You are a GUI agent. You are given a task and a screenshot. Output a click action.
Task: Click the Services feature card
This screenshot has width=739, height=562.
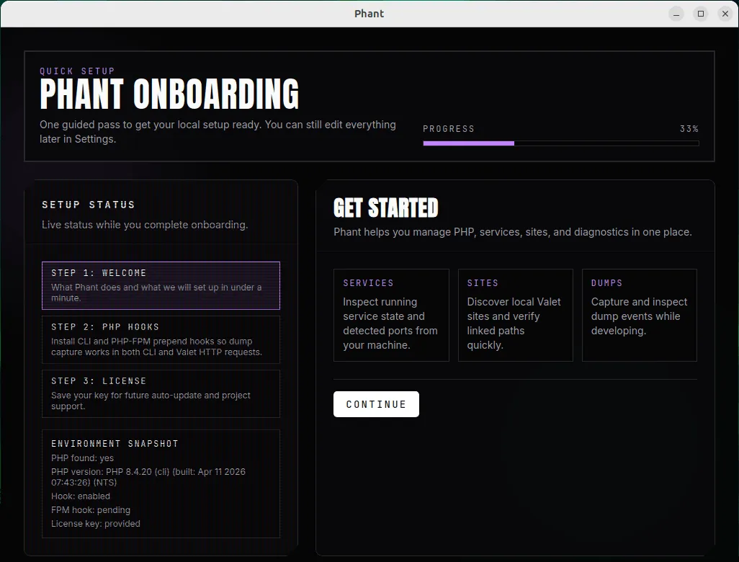[x=391, y=315]
